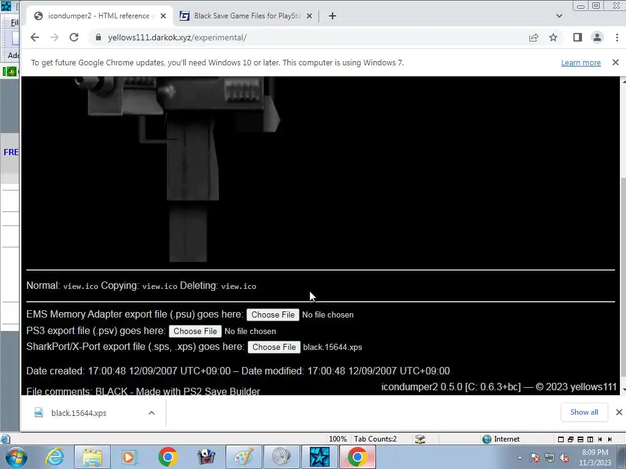
Task: Click the tile horizontally layout icon
Action: pos(580,439)
